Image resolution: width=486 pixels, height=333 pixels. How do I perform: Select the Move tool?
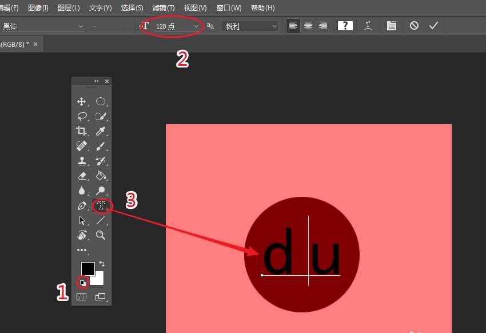pos(82,102)
